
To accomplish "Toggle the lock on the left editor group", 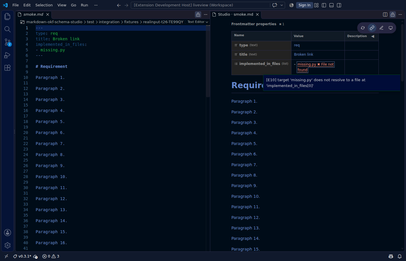I will point(198,14).
